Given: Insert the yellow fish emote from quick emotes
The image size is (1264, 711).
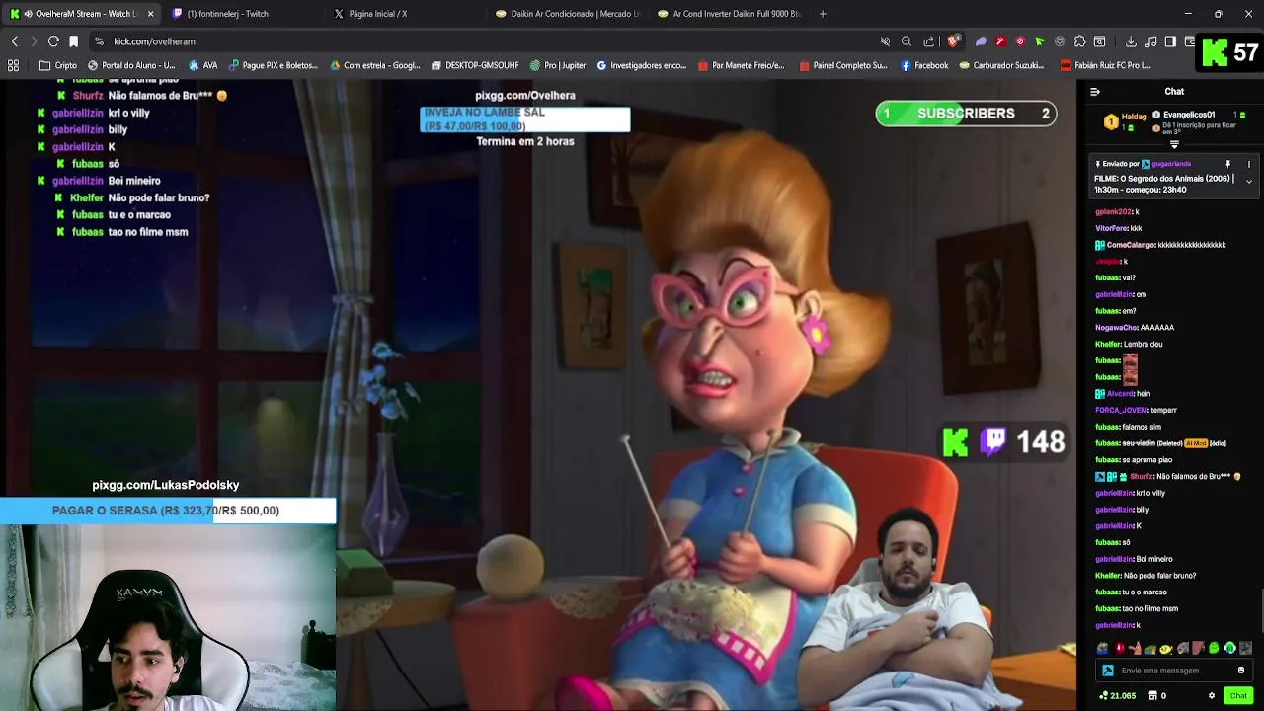Looking at the screenshot, I should [x=1166, y=649].
